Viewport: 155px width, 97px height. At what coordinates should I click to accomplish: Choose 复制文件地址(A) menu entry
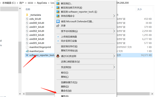click(x=69, y=50)
